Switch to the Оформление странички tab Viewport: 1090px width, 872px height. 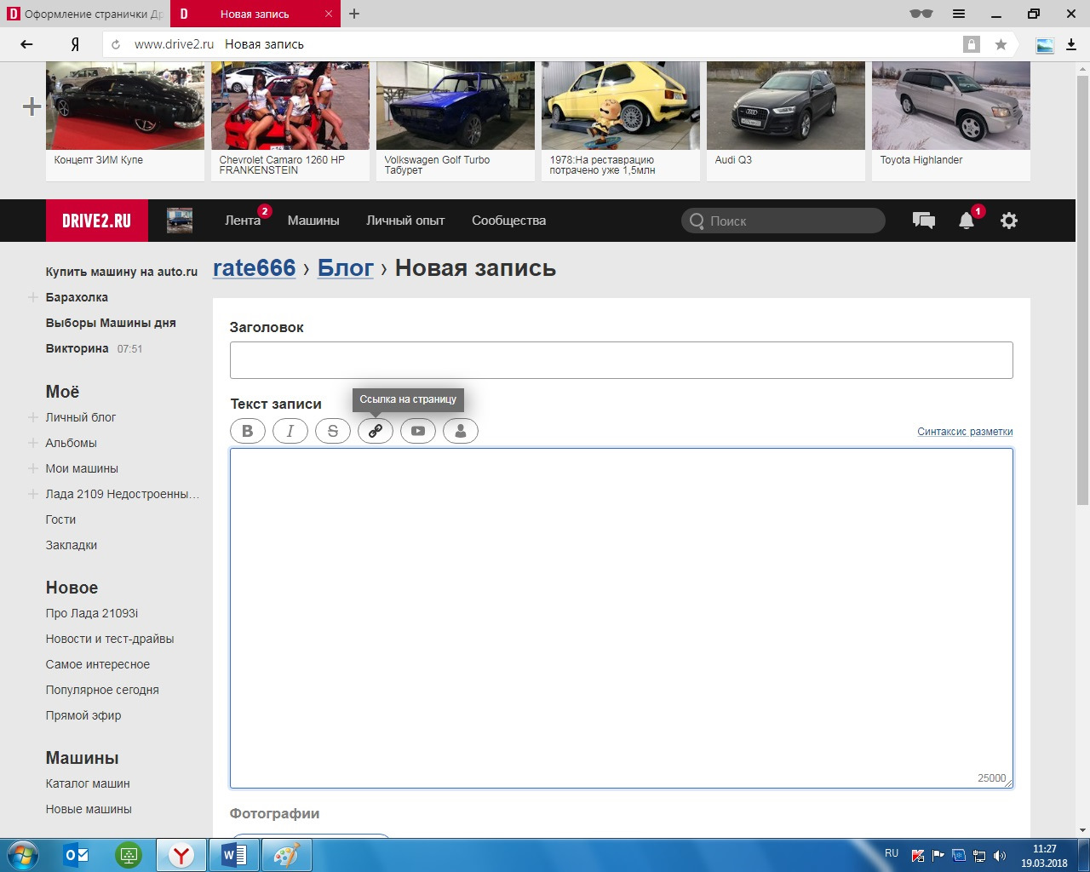(x=85, y=14)
